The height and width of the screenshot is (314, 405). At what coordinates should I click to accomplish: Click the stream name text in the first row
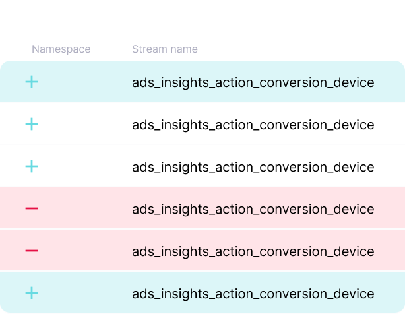pos(253,83)
